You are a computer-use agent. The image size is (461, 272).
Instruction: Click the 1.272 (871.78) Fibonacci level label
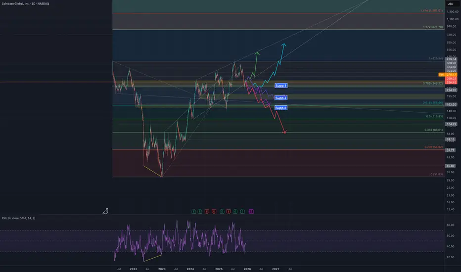pyautogui.click(x=433, y=27)
